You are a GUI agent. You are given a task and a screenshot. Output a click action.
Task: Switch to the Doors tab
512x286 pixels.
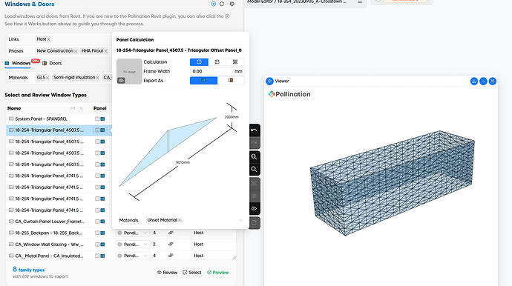click(52, 63)
